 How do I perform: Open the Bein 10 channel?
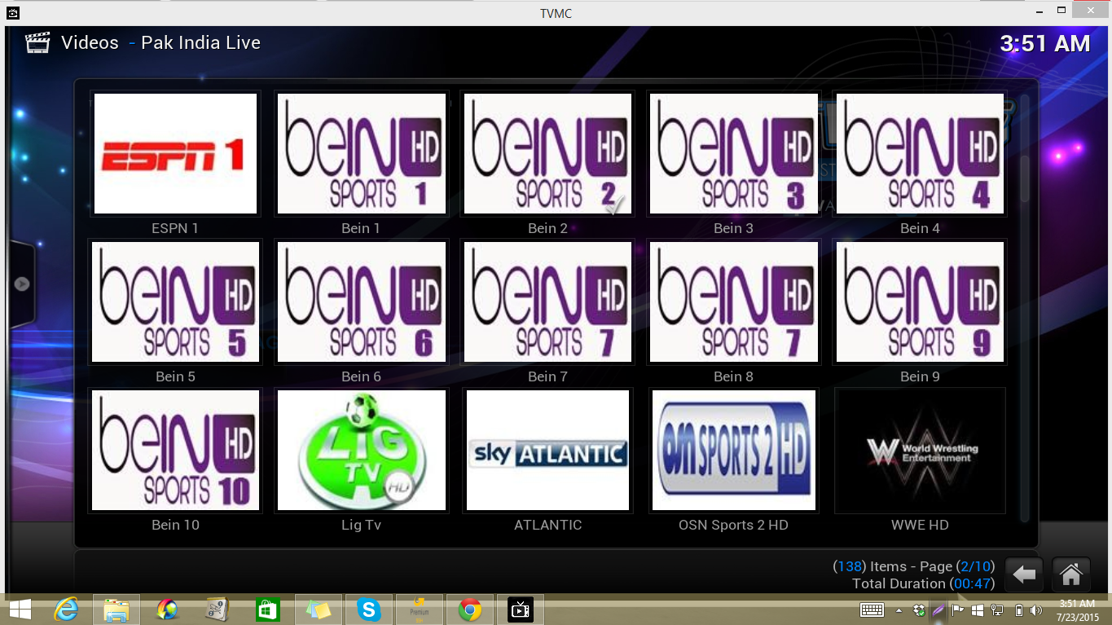click(x=175, y=450)
